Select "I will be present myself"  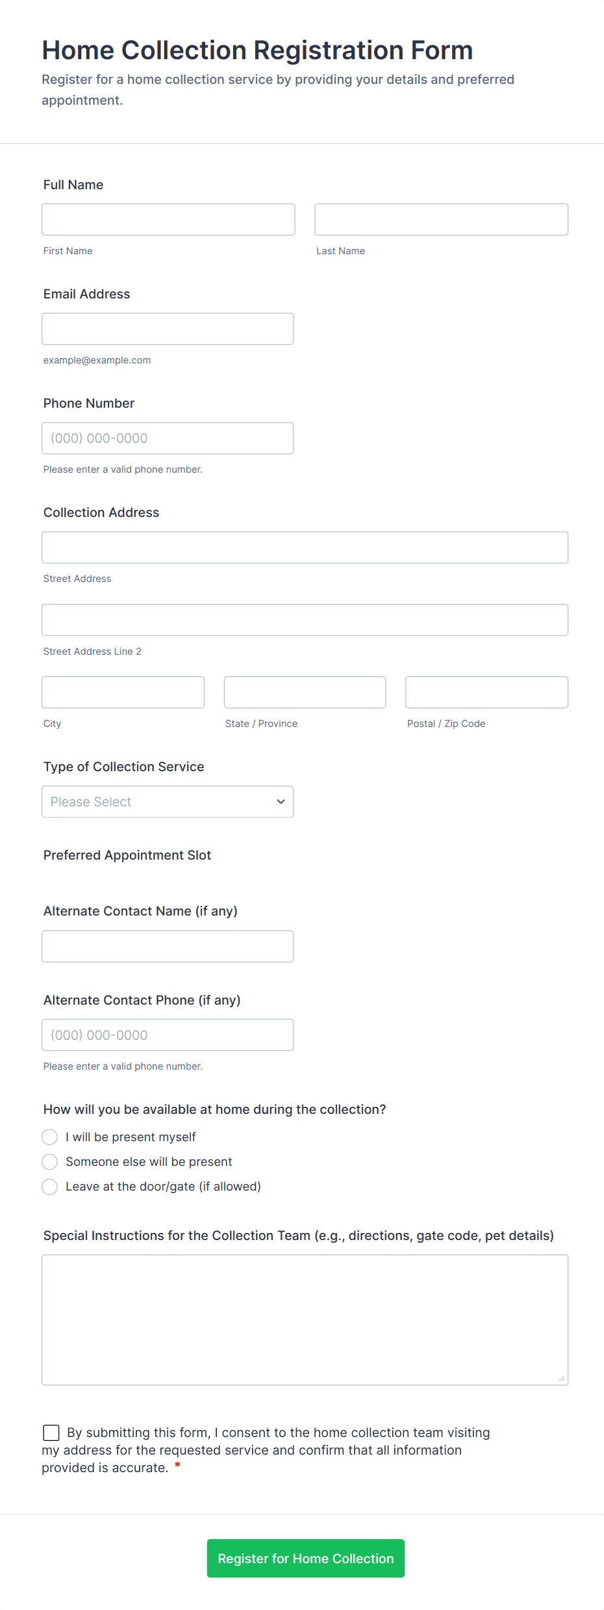pos(50,1137)
